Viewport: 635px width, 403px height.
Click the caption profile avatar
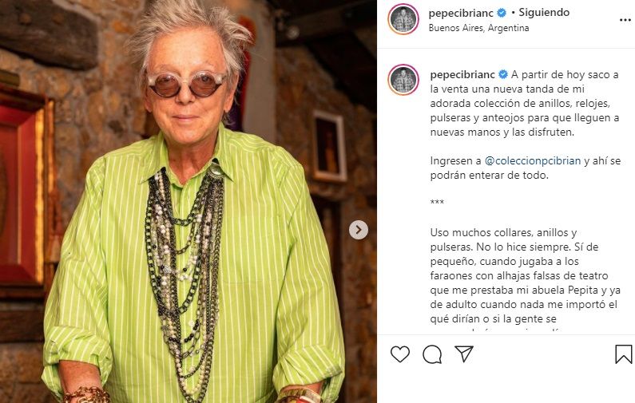point(403,80)
